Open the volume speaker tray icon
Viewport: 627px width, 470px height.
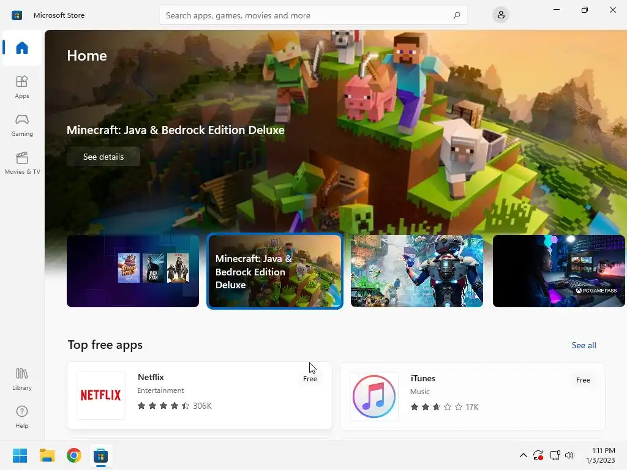(x=569, y=455)
